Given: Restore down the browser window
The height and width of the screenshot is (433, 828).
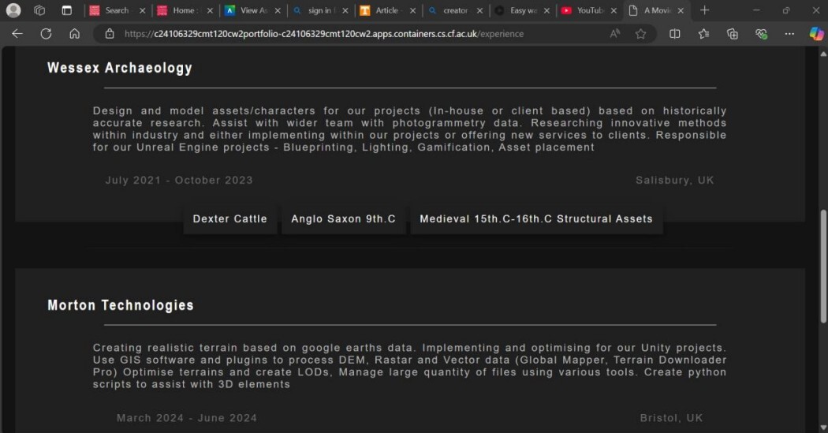Looking at the screenshot, I should tap(786, 10).
